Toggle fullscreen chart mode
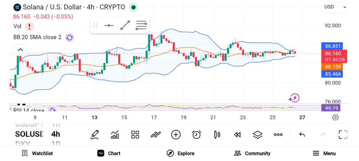This screenshot has height=161, width=359. pyautogui.click(x=343, y=134)
